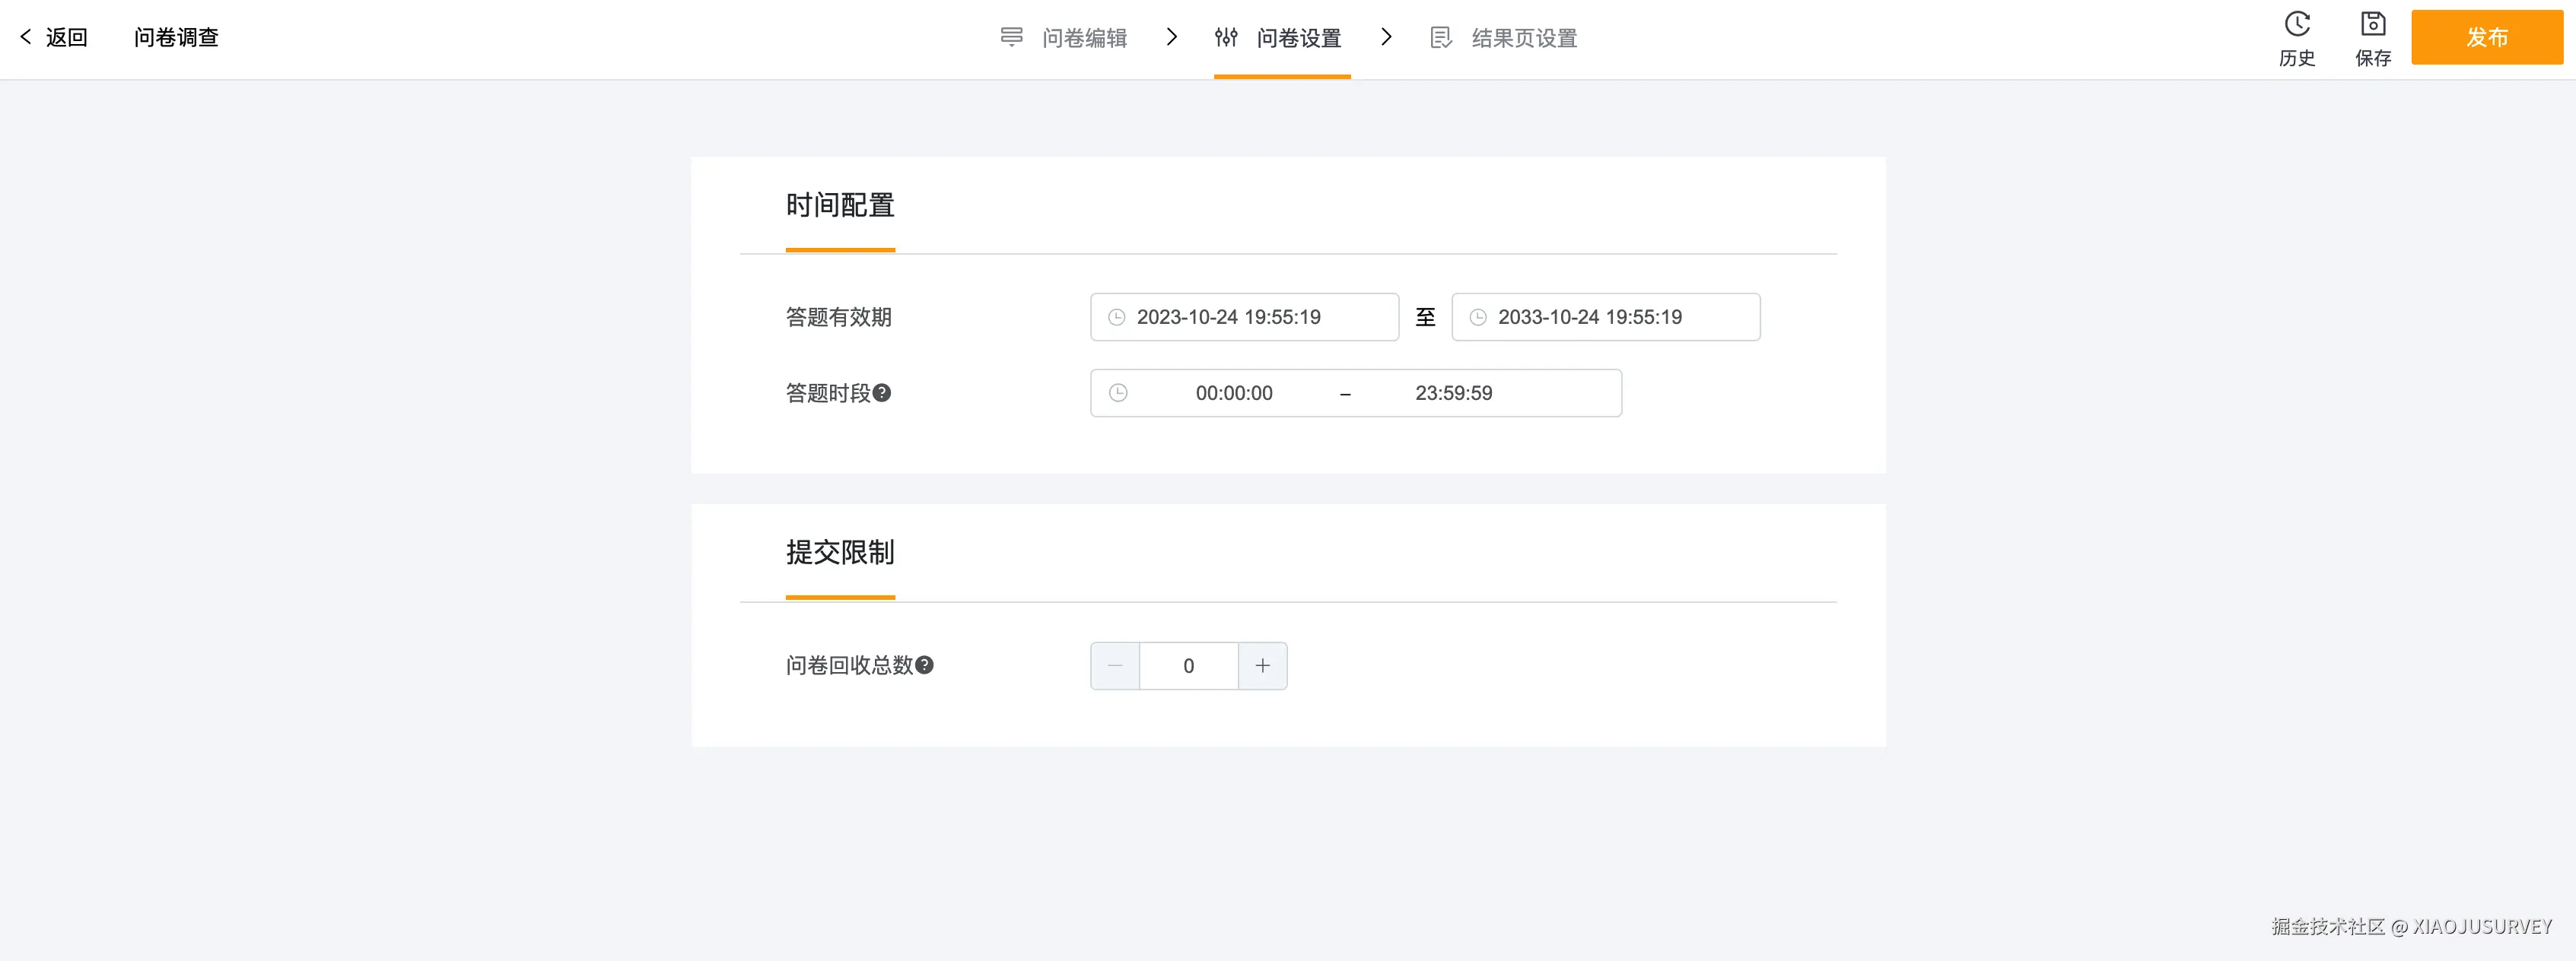2576x961 pixels.
Task: Click the 问卷调查 survey title
Action: pos(176,38)
